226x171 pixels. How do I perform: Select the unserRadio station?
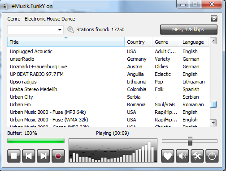(x=109, y=59)
